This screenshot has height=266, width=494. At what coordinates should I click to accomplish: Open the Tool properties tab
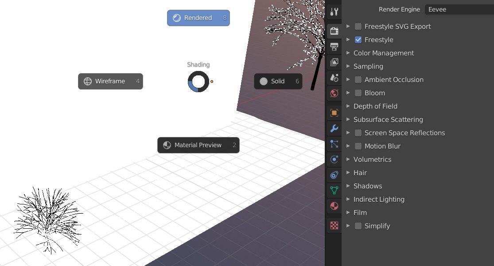[334, 12]
